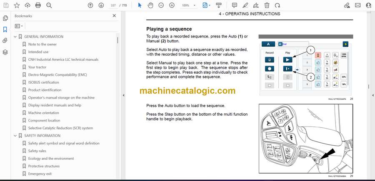Collapse the SAFETY INFORMATION bookmark section
The height and width of the screenshot is (181, 375).
coord(16,136)
